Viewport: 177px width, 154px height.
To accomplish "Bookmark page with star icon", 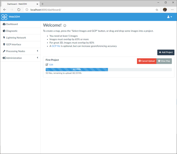I will 157,10.
